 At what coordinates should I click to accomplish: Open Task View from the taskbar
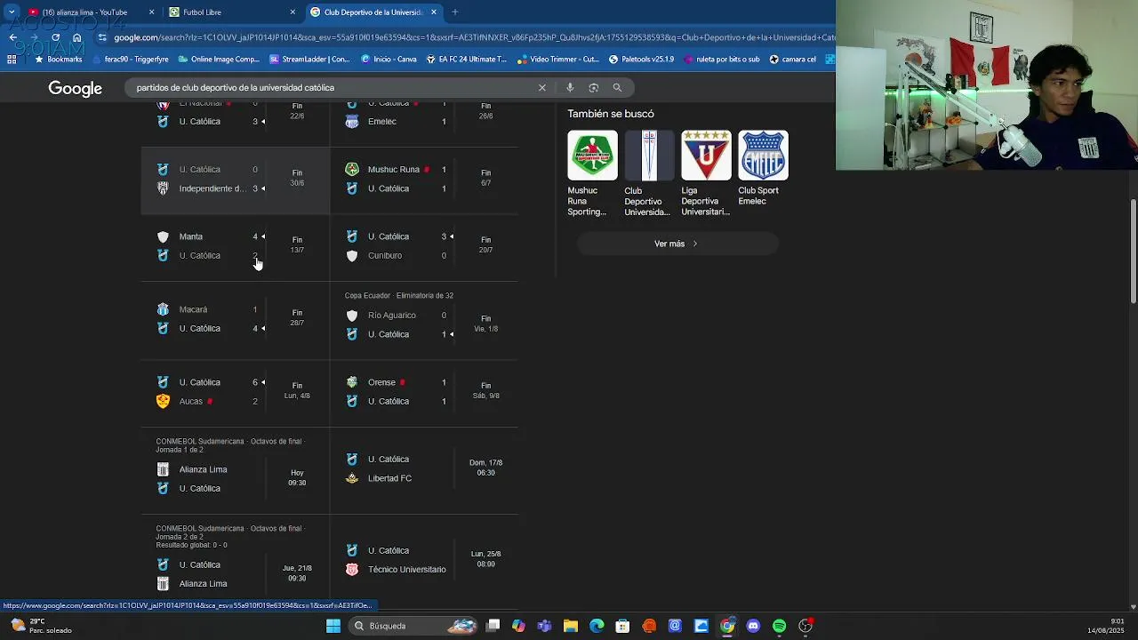[x=493, y=626]
